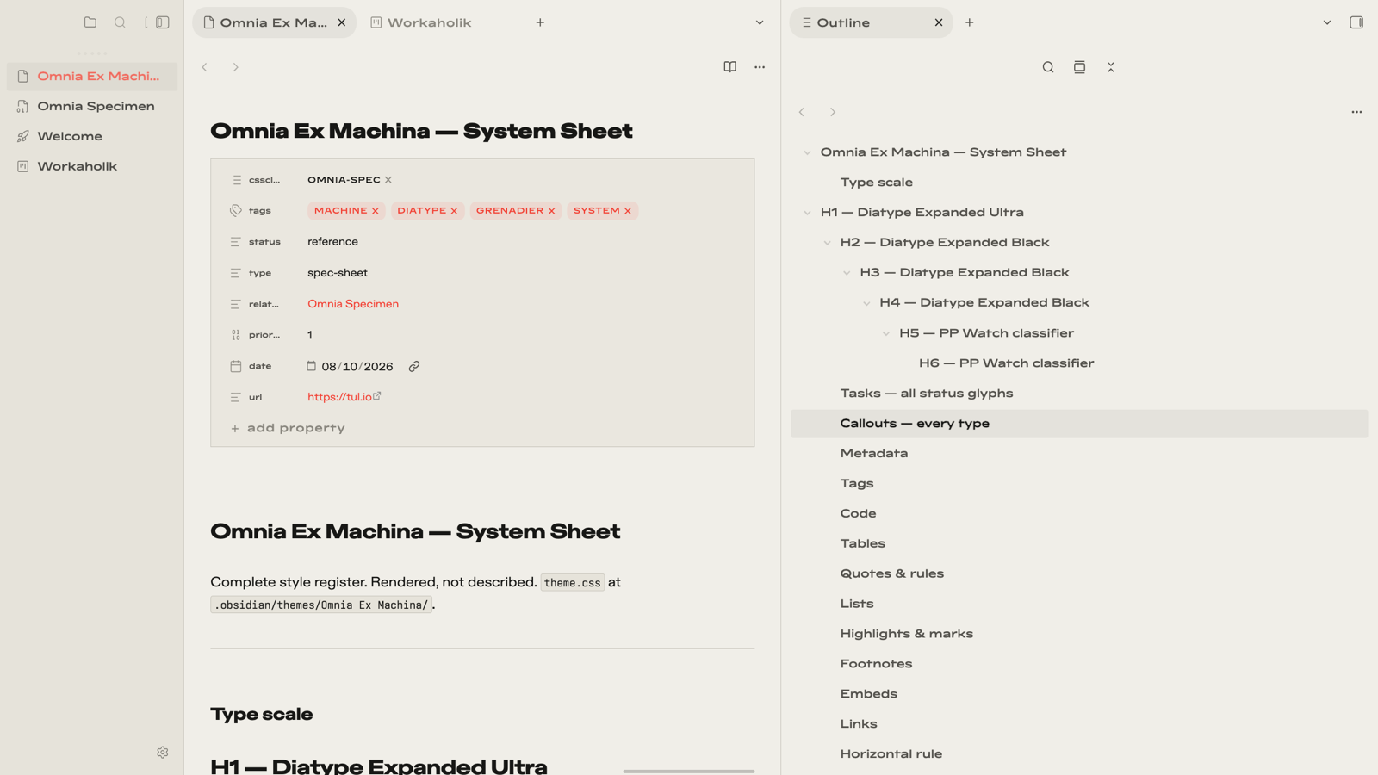Image resolution: width=1378 pixels, height=775 pixels.
Task: Open vault search in the left sidebar
Action: point(120,22)
